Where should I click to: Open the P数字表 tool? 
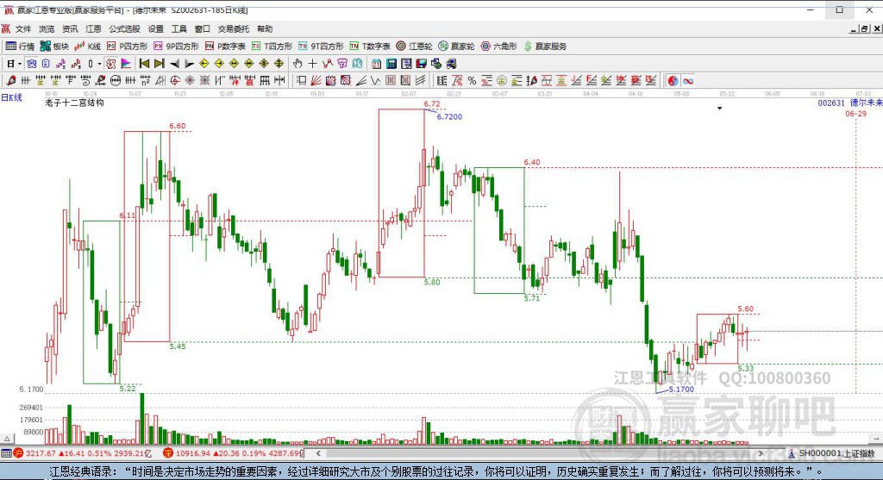225,47
